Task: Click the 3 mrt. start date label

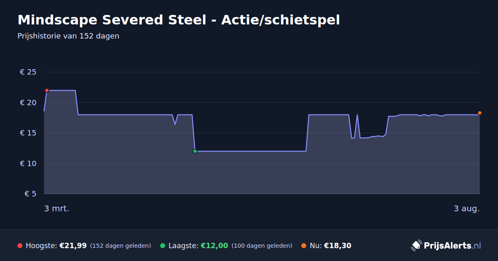Action: (57, 208)
